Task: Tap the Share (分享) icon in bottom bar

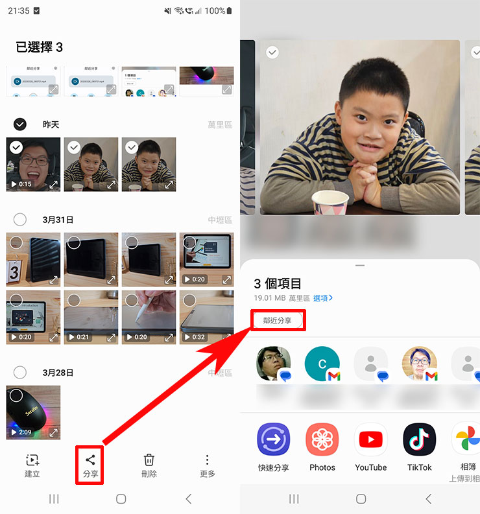Action: pos(90,465)
